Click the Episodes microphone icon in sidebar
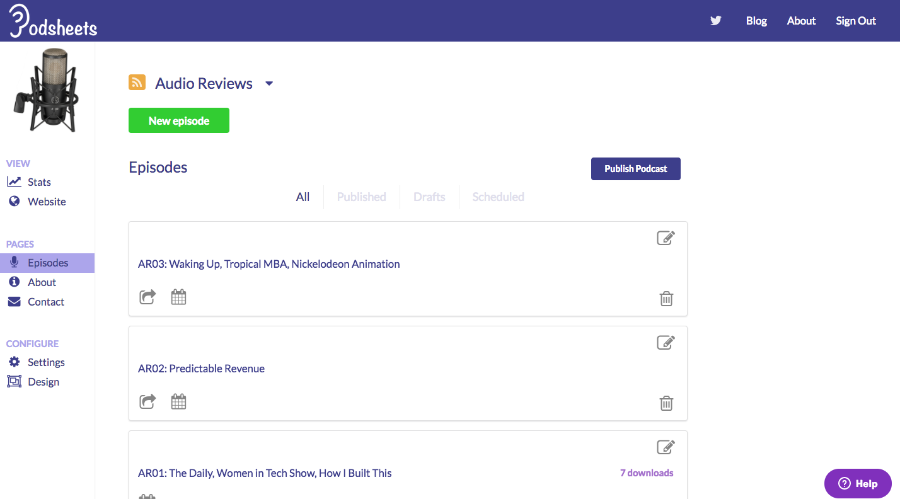The image size is (900, 499). [14, 263]
